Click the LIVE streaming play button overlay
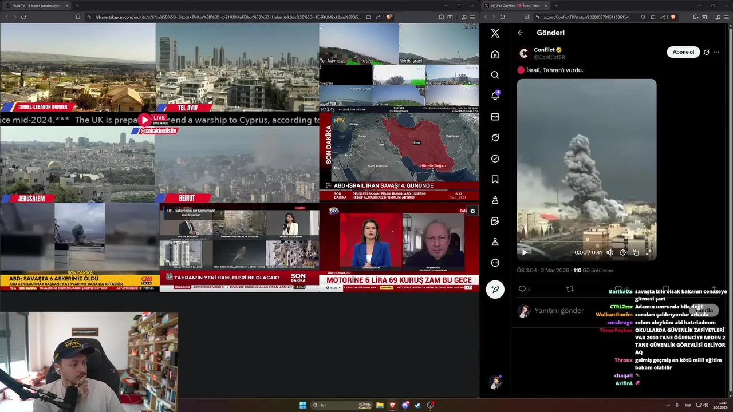Screen dimensions: 733x412 [144, 120]
